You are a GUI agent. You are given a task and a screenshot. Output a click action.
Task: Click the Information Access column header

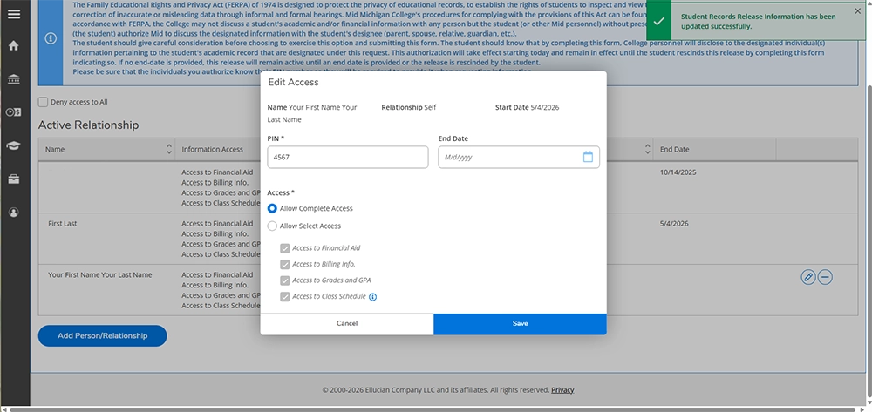tap(213, 149)
